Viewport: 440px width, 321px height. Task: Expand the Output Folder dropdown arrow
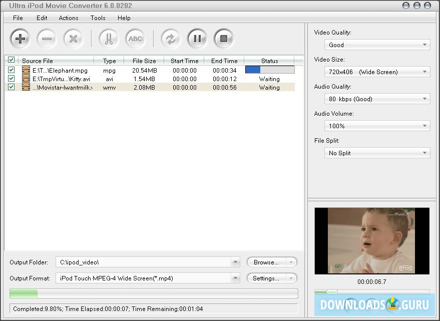pos(235,262)
